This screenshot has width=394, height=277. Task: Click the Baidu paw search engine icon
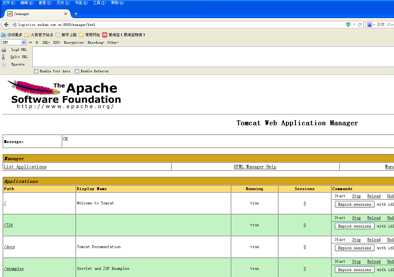pyautogui.click(x=370, y=25)
